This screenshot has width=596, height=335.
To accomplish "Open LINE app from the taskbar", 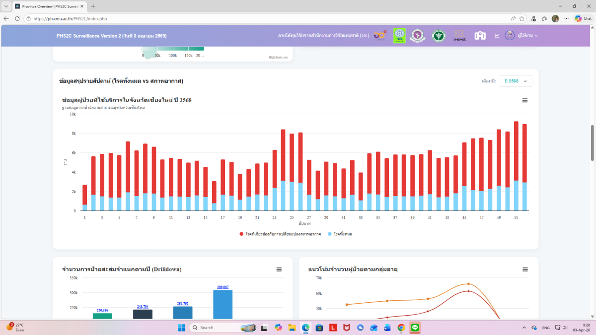I will pos(415,328).
